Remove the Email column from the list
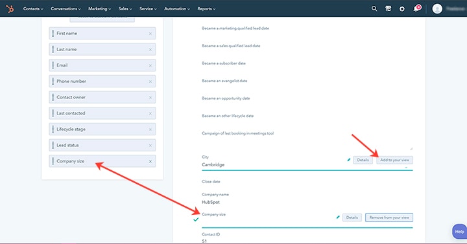The height and width of the screenshot is (244, 467). 150,65
